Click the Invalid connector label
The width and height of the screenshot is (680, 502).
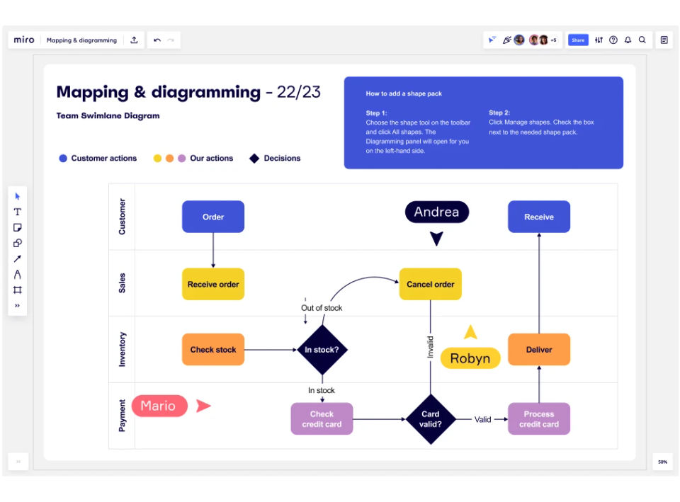click(430, 347)
